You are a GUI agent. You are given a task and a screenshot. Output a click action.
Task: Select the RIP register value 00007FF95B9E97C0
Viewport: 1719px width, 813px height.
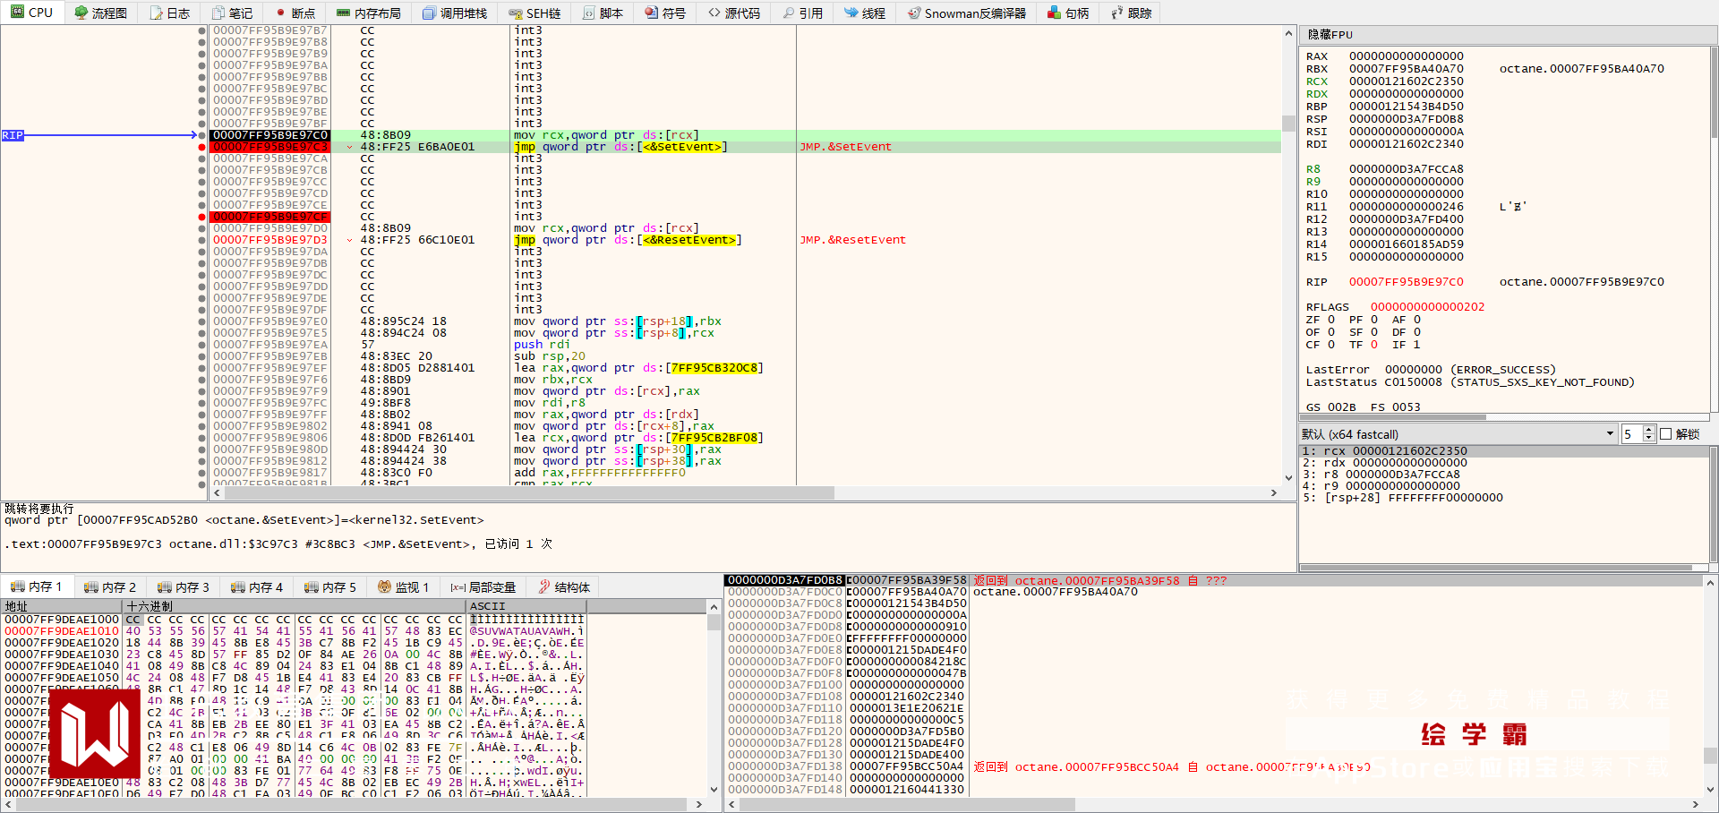[x=1407, y=282]
